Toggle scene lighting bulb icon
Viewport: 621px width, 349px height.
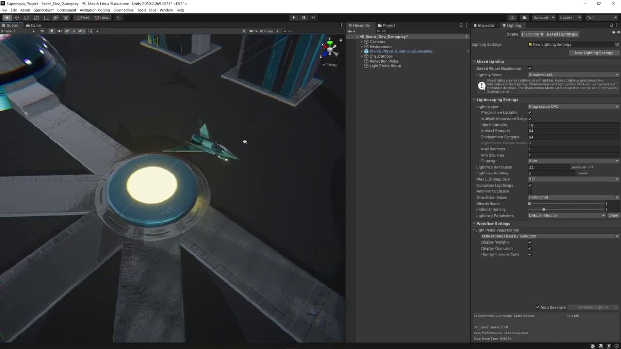52,31
